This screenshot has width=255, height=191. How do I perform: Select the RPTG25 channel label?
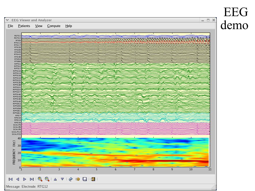click(x=17, y=83)
